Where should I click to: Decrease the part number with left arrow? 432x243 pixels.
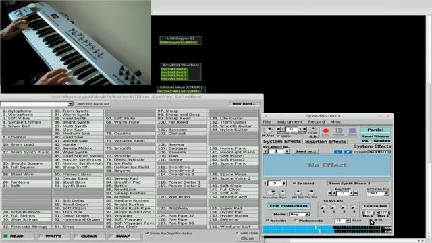click(265, 183)
